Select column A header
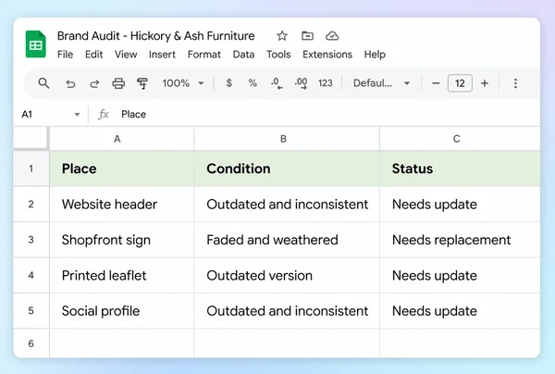The image size is (555, 374). click(x=121, y=139)
